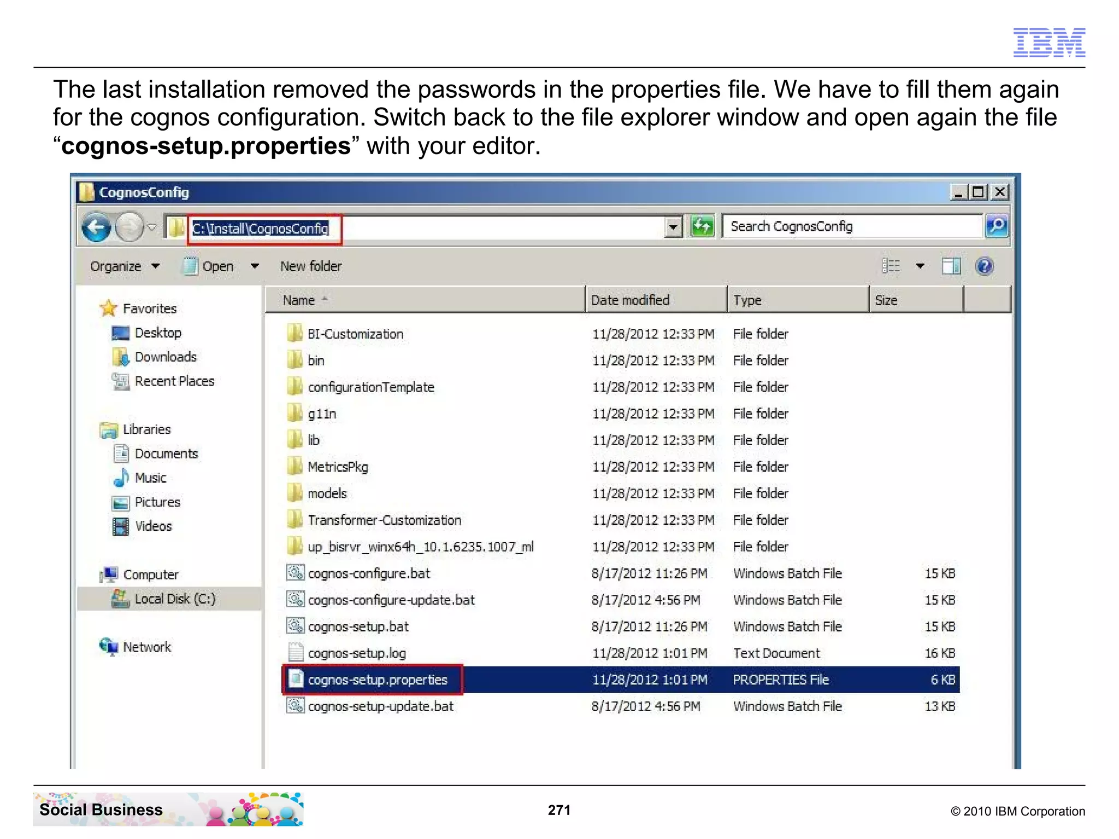Select the file name cognos-setup-update.bat
The image size is (1119, 839).
381,707
